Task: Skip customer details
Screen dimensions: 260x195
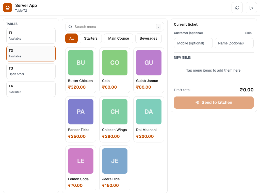Action: pos(248,33)
